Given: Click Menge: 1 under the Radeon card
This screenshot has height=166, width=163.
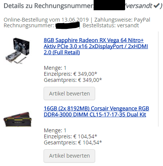Looking at the screenshot, I should coord(55,68).
